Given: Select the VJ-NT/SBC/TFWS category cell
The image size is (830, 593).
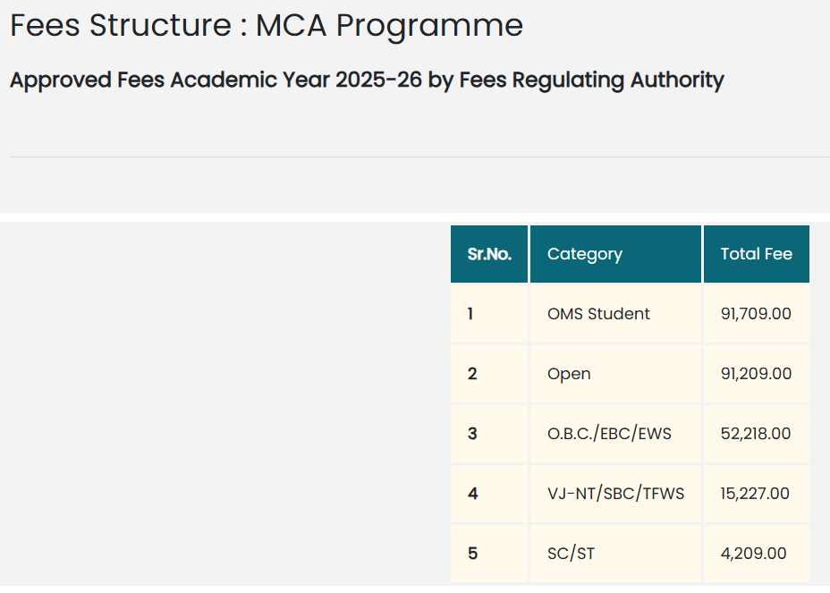Looking at the screenshot, I should [x=615, y=494].
